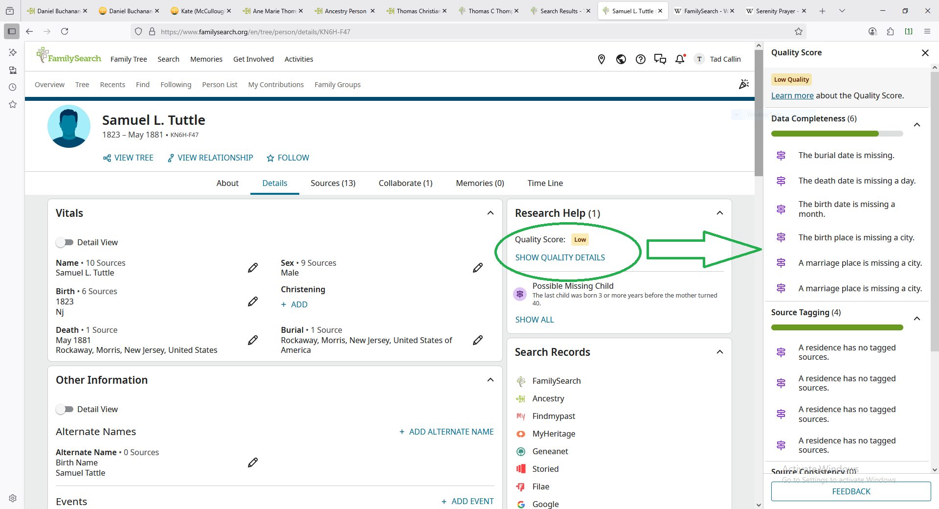Open the chat messages icon
Image resolution: width=939 pixels, height=509 pixels.
[660, 59]
